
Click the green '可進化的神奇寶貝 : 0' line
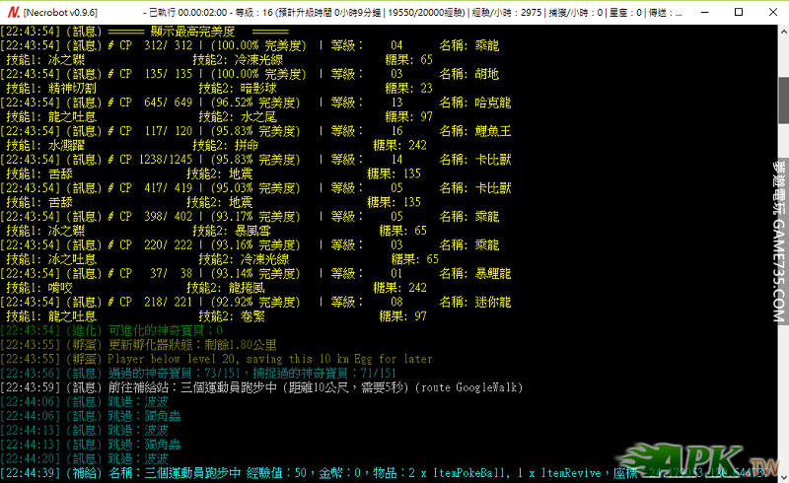point(111,330)
